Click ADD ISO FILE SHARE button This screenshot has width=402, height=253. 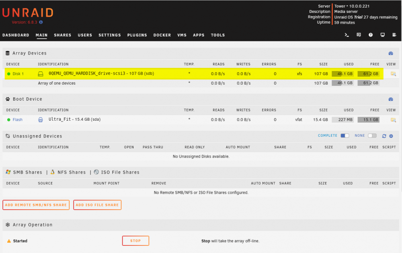[x=97, y=205]
